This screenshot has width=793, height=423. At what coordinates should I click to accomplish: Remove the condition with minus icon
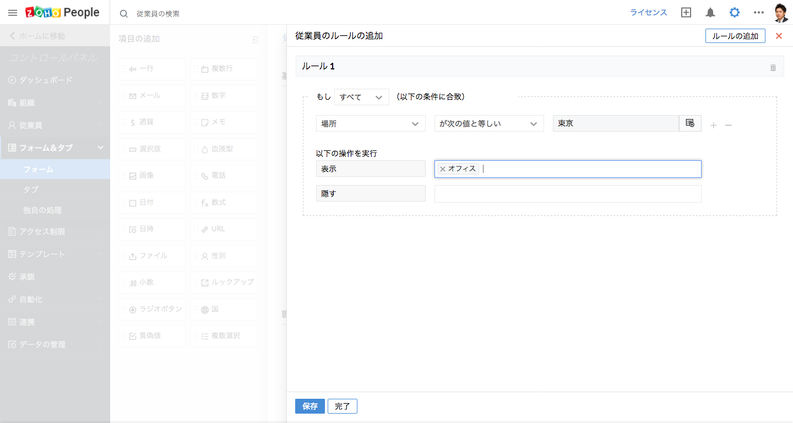pos(728,126)
